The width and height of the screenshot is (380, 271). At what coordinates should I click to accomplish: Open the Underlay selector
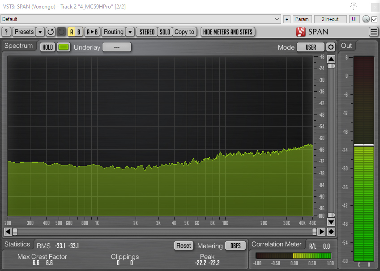(x=116, y=47)
